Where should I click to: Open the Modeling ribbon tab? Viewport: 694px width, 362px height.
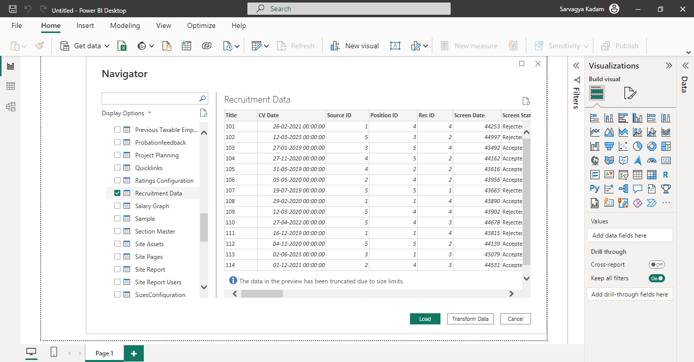pyautogui.click(x=125, y=25)
